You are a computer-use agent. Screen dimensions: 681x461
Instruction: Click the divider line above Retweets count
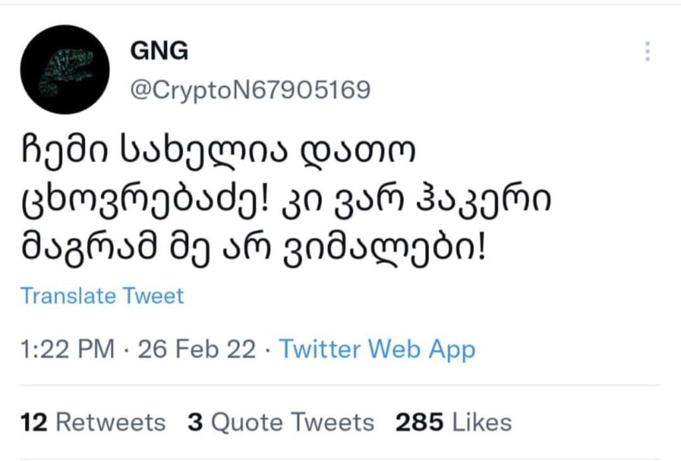340,385
